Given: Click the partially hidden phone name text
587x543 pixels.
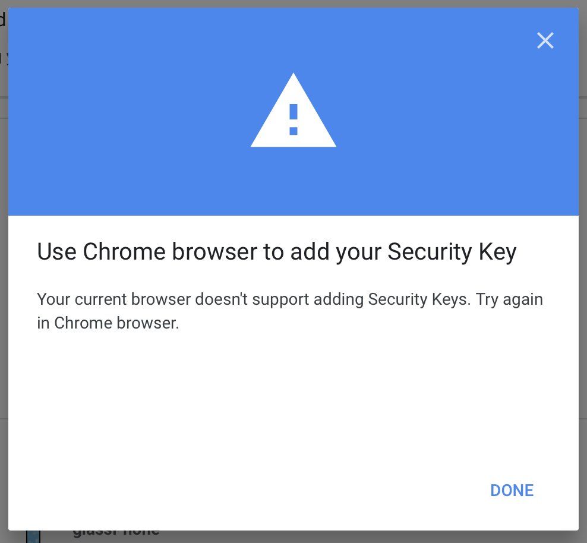Looking at the screenshot, I should (x=116, y=533).
